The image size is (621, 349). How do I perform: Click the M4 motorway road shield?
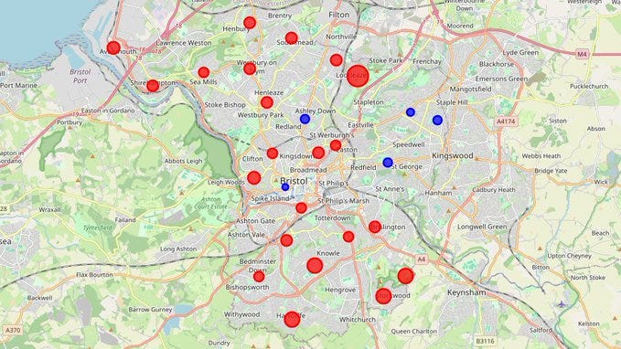point(582,54)
